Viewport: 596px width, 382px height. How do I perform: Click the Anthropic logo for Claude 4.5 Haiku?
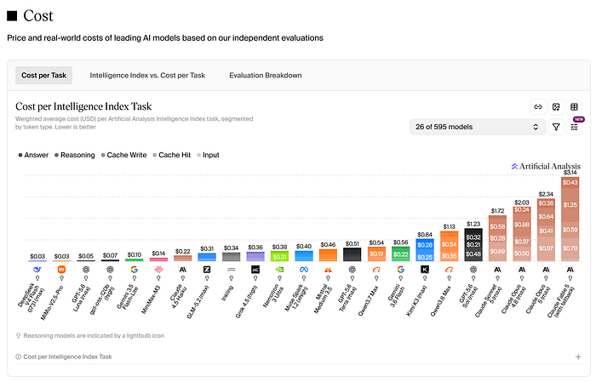[x=183, y=270]
